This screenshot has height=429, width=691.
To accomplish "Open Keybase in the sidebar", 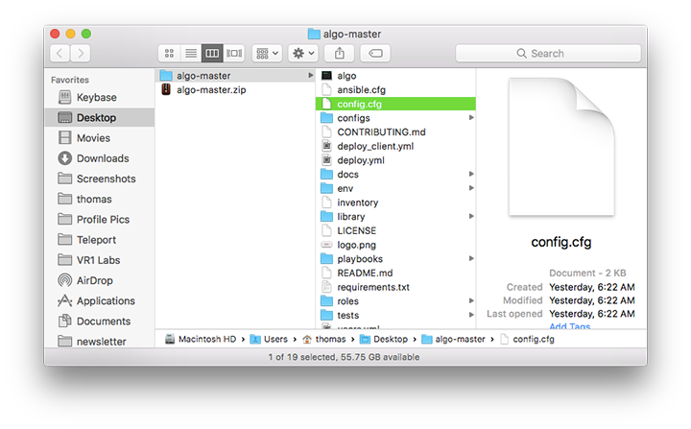I will pos(100,98).
